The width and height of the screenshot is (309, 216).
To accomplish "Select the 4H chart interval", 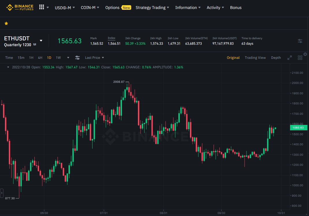I will tap(40, 58).
